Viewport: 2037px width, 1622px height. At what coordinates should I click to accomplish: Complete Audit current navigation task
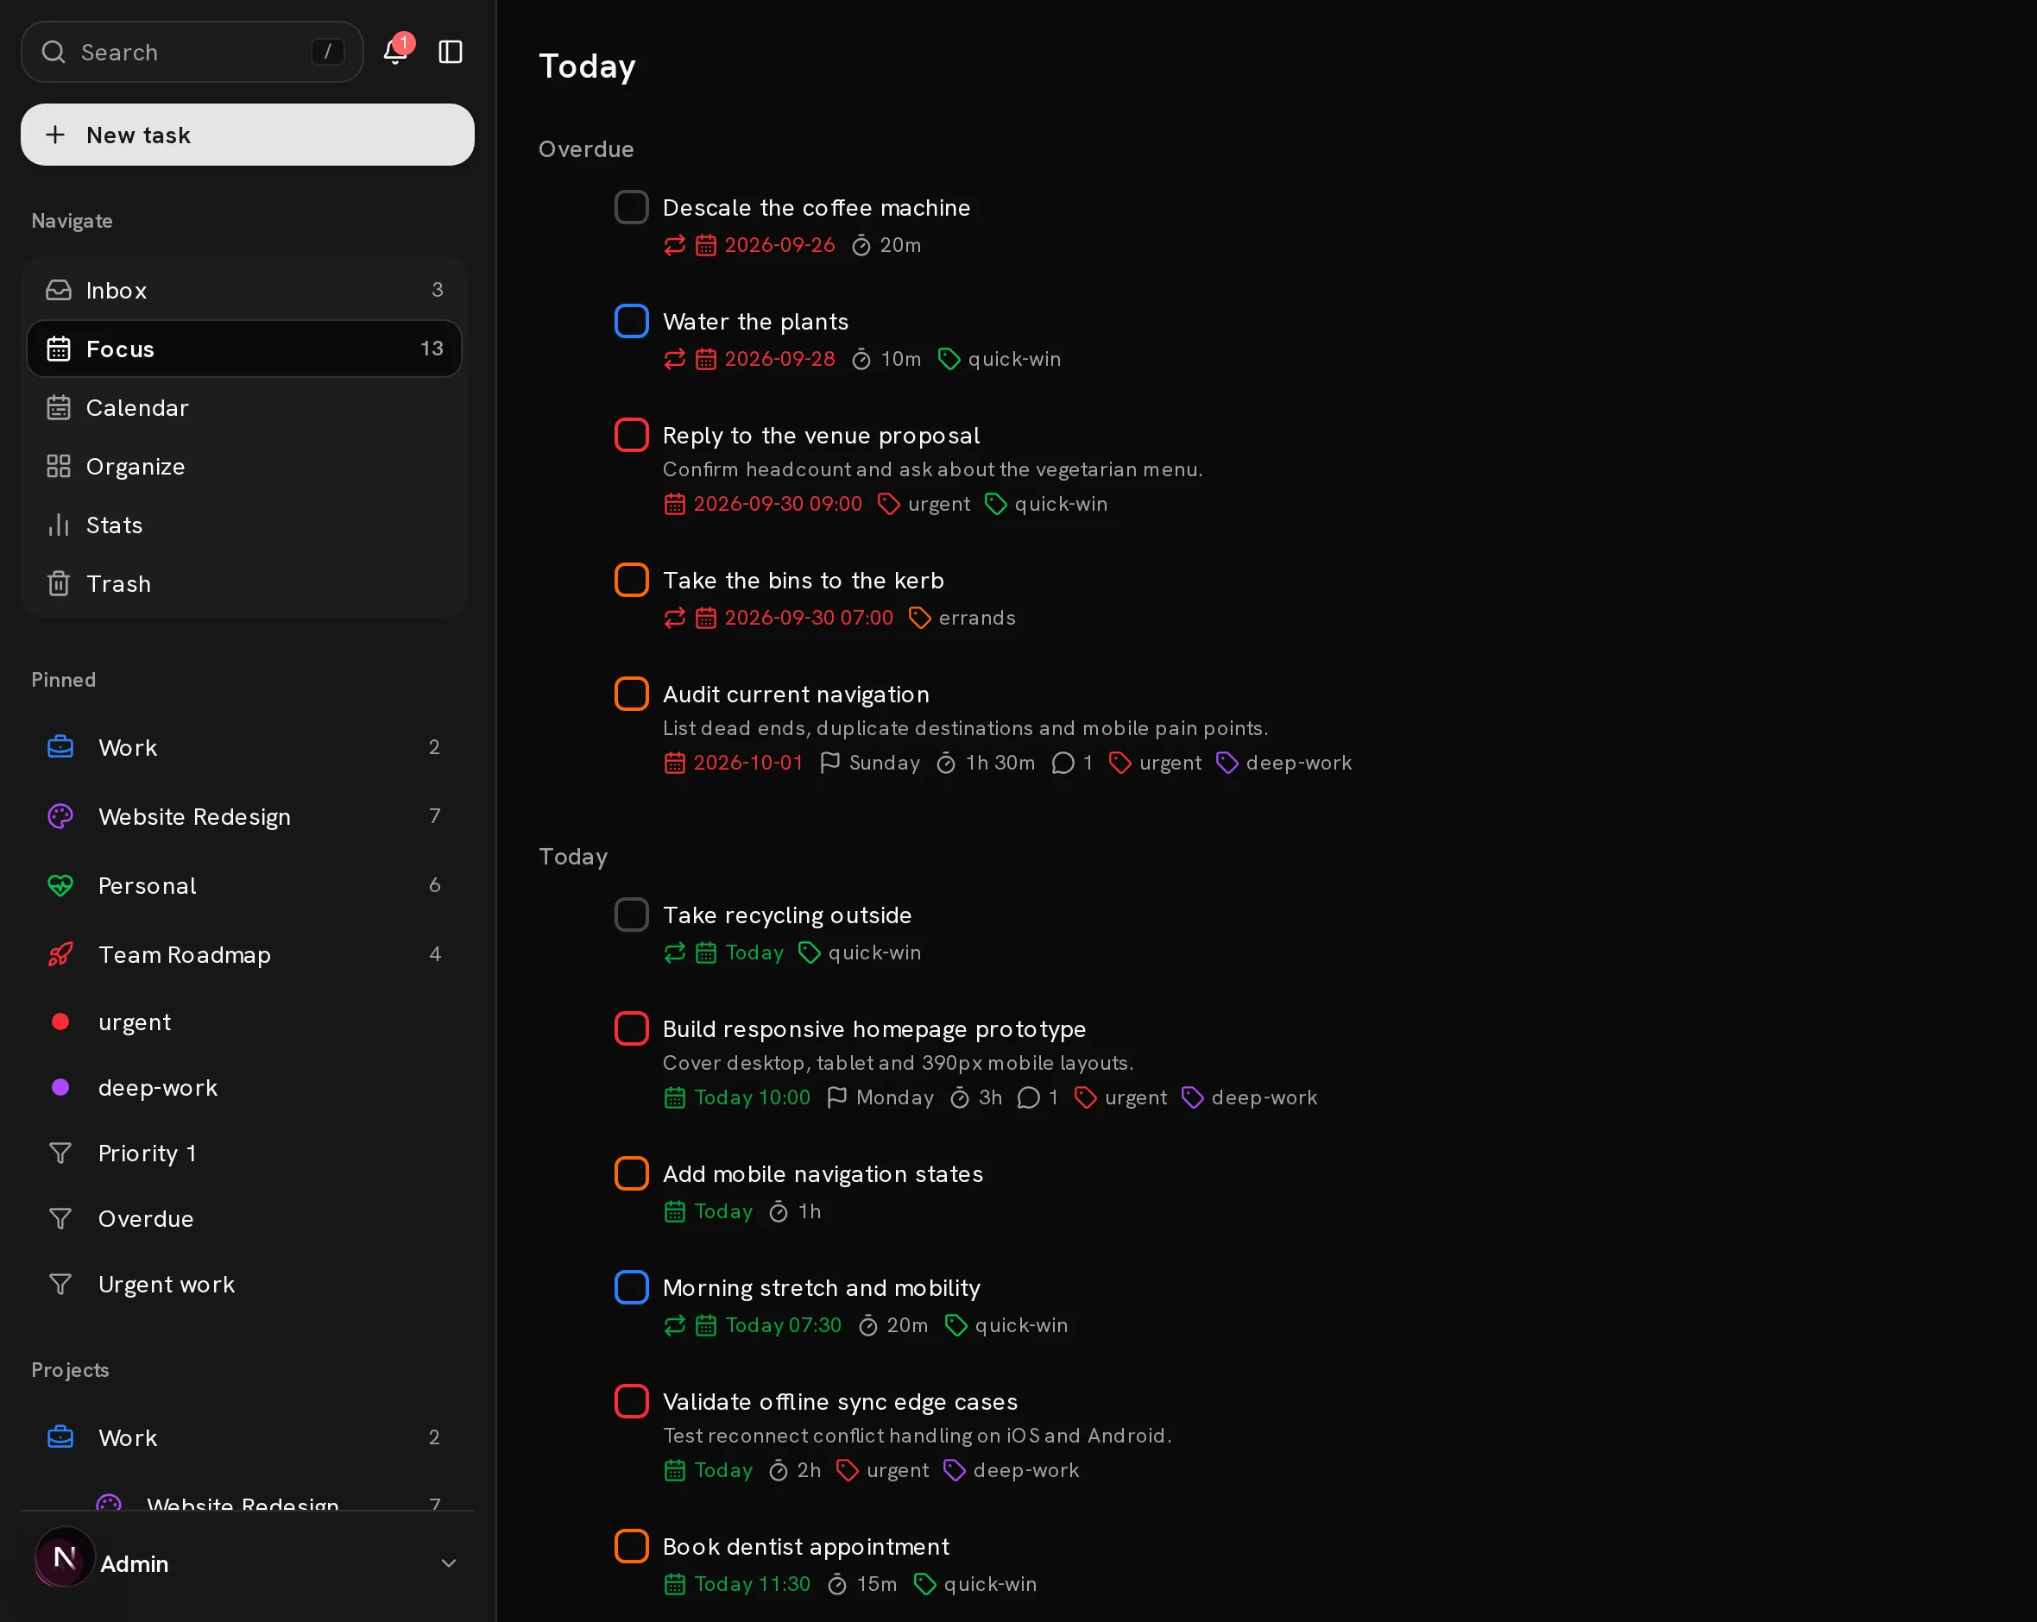coord(631,695)
